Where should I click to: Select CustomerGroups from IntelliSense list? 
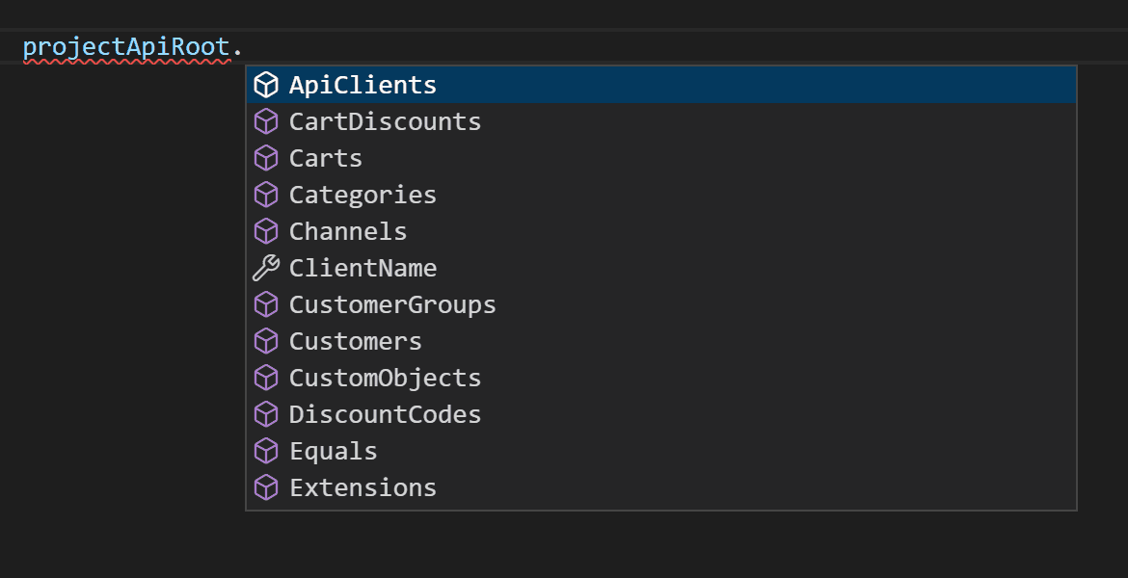click(x=392, y=305)
